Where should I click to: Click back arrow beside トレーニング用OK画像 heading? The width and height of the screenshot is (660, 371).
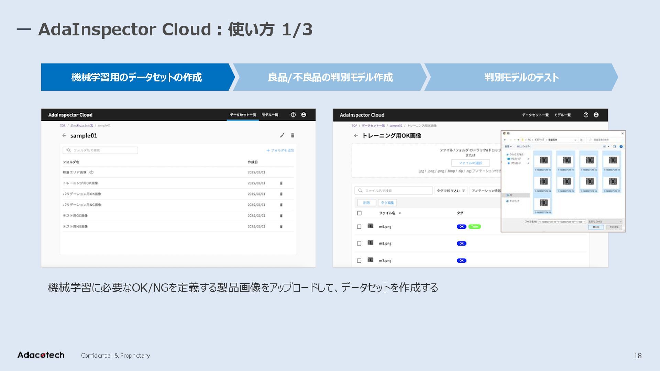[356, 136]
